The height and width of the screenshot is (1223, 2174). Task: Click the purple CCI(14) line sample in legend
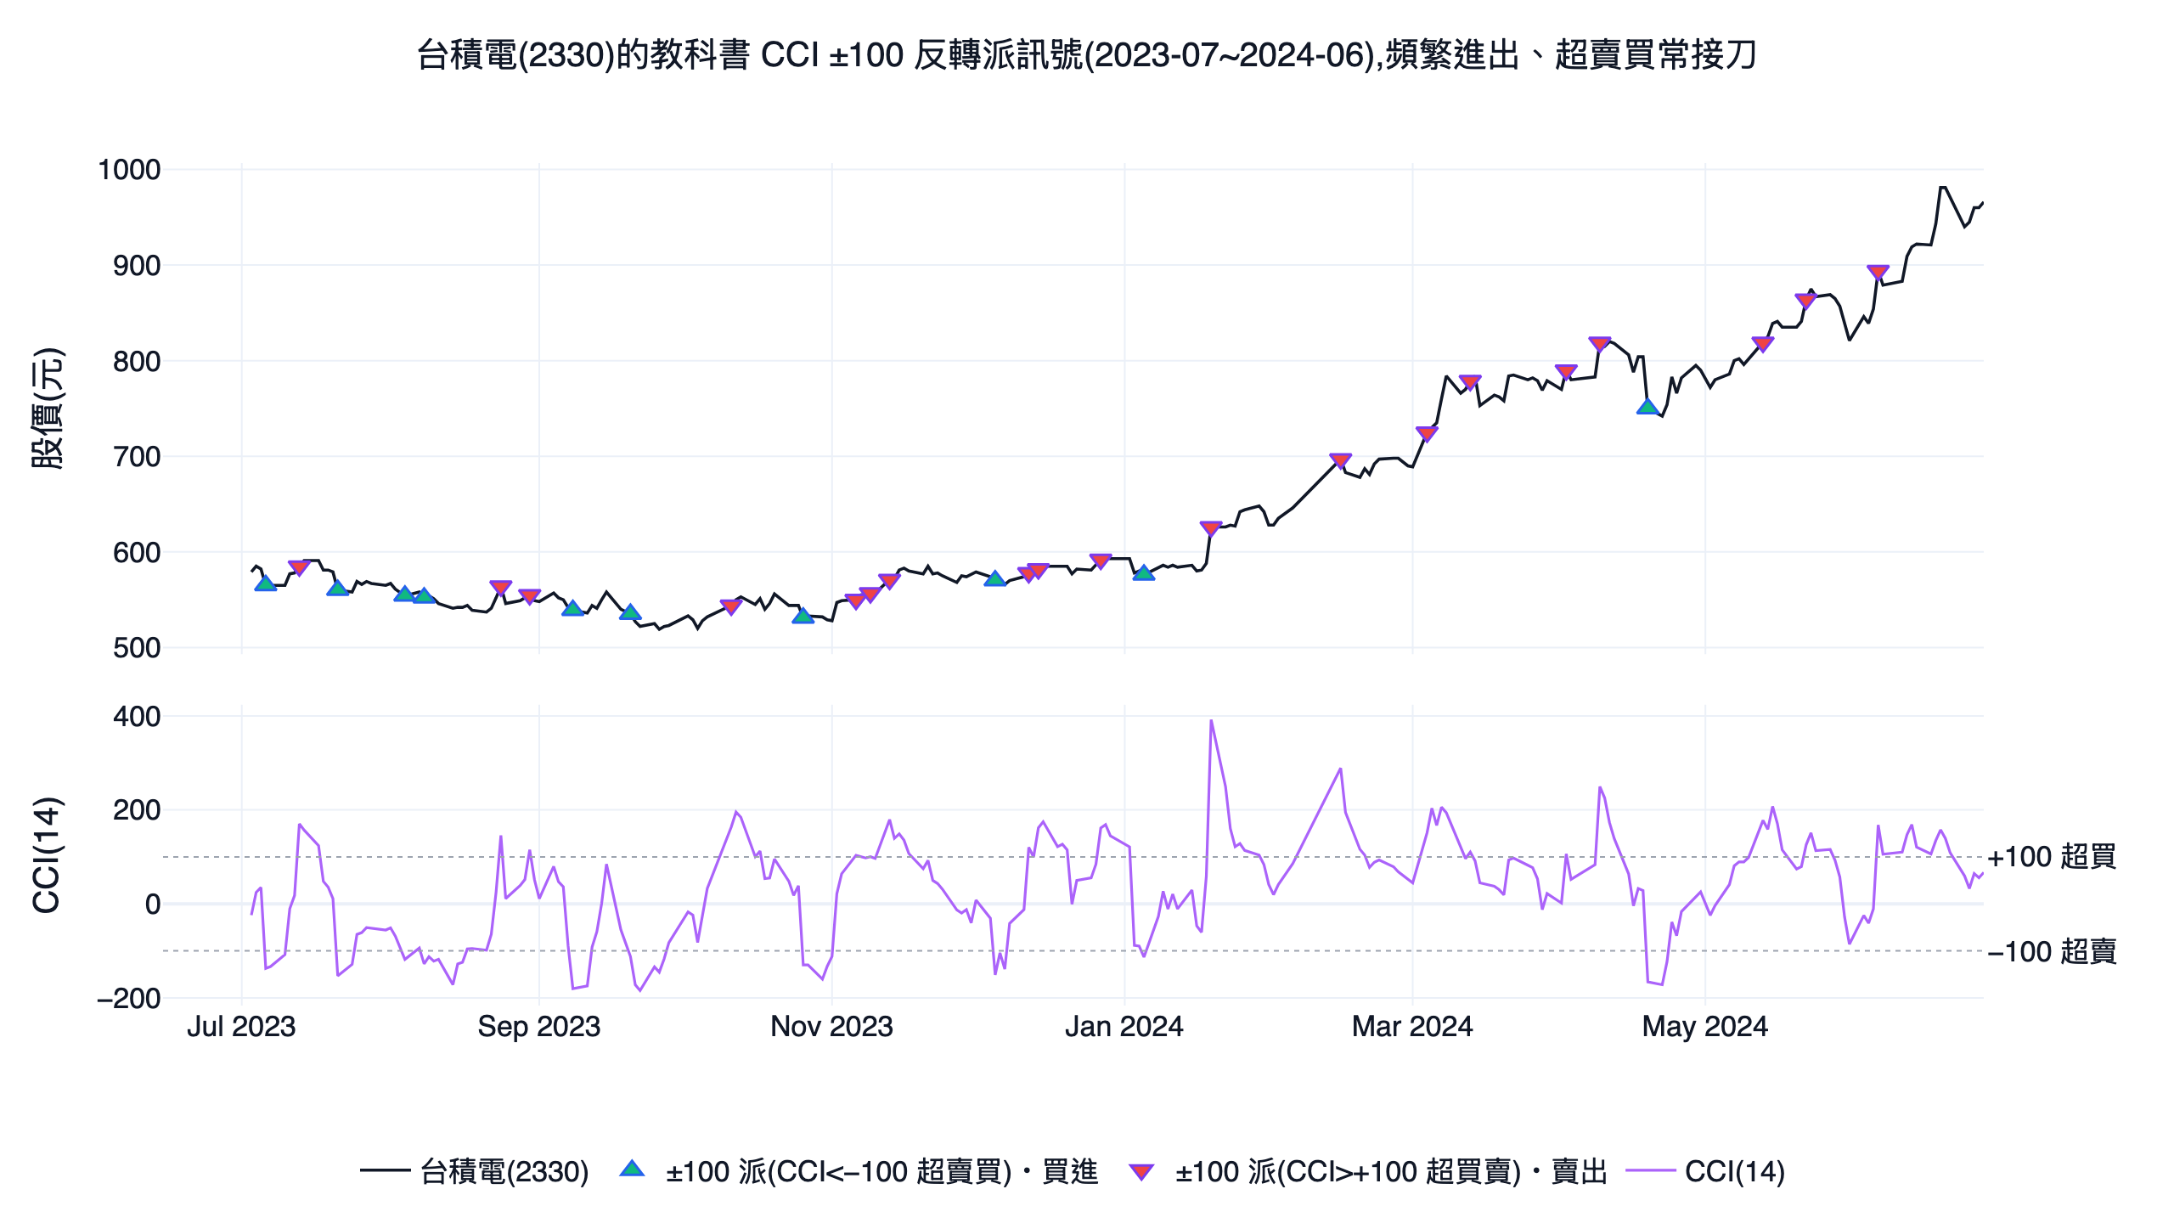1650,1171
